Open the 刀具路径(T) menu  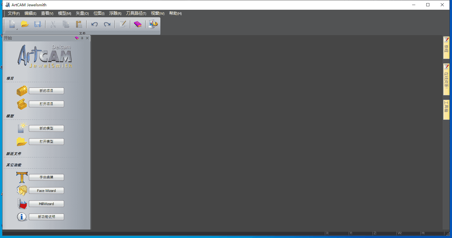coord(136,13)
